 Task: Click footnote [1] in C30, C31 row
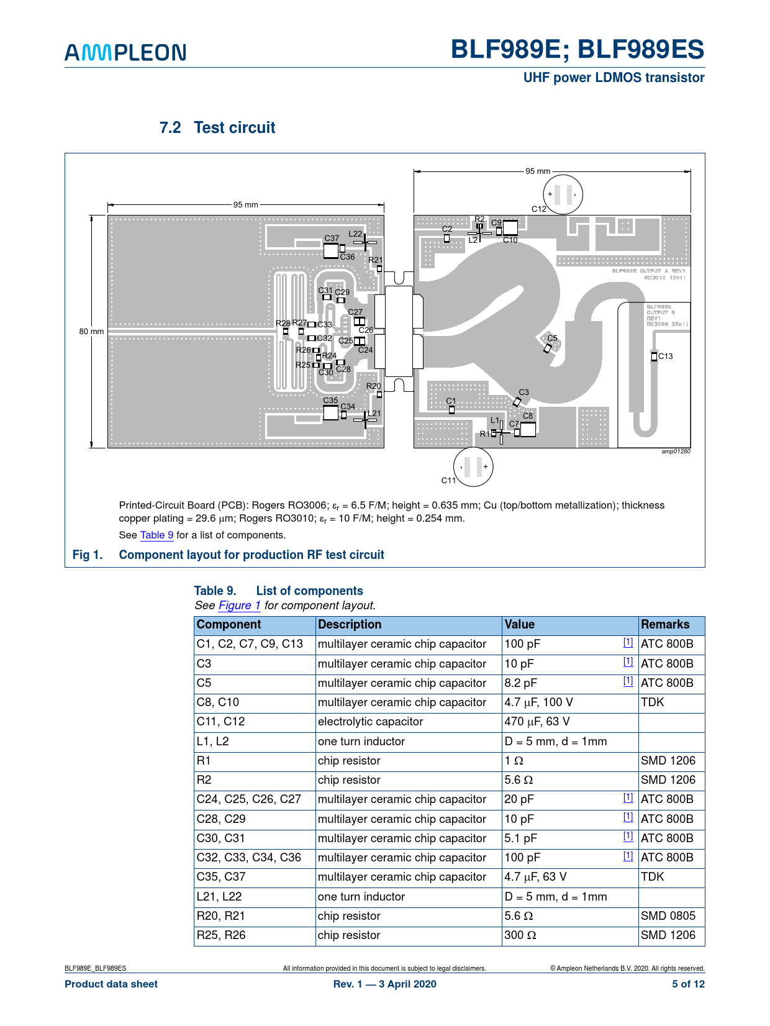pos(628,837)
